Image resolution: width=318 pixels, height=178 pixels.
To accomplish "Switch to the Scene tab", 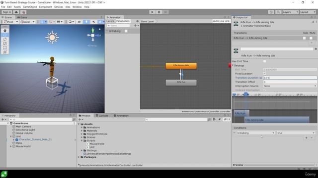I will (x=7, y=17).
